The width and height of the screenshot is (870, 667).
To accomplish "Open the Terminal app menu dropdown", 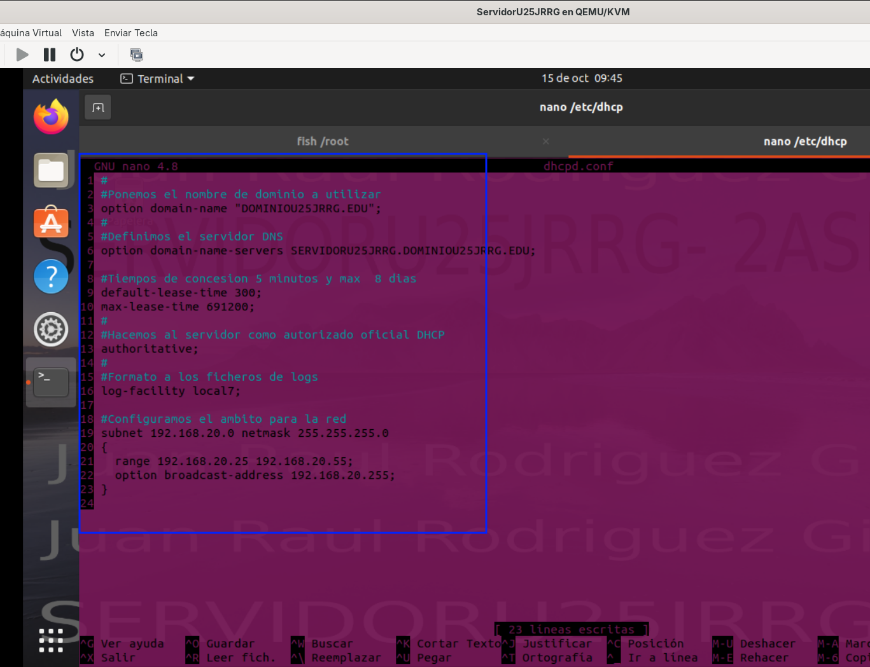I will coord(158,79).
